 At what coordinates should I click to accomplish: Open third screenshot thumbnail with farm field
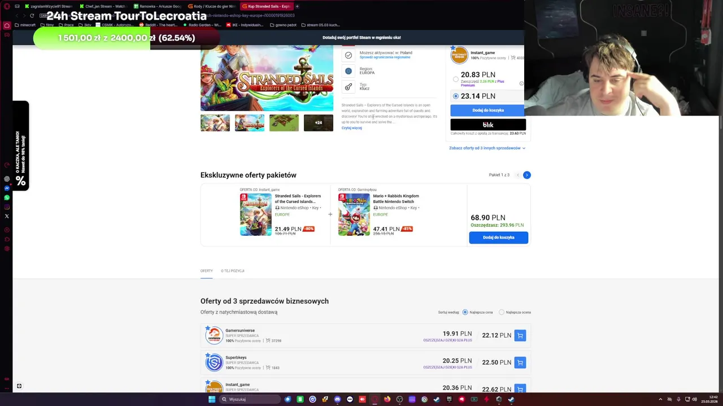(x=284, y=123)
